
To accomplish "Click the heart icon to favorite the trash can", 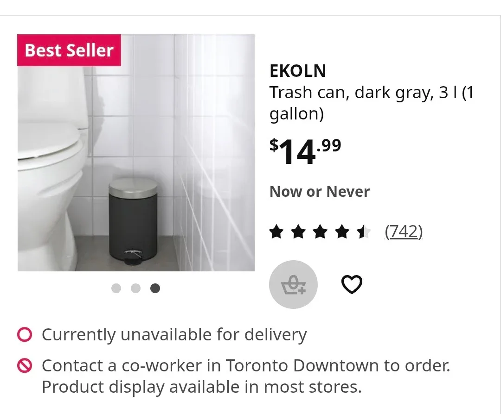I will pyautogui.click(x=353, y=284).
